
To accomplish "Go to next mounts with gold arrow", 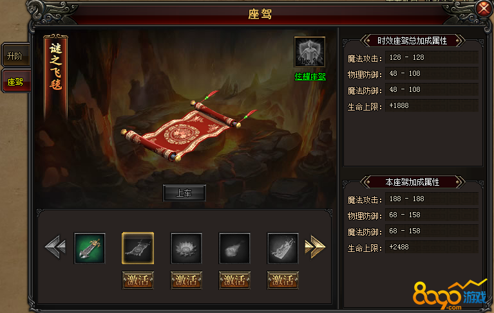I will [x=315, y=247].
